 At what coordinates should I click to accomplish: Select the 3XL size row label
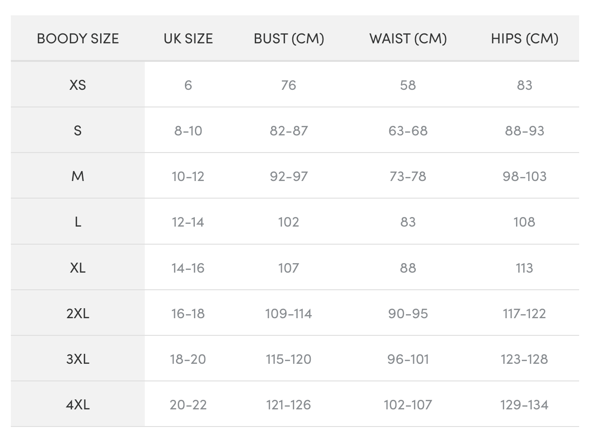point(78,359)
